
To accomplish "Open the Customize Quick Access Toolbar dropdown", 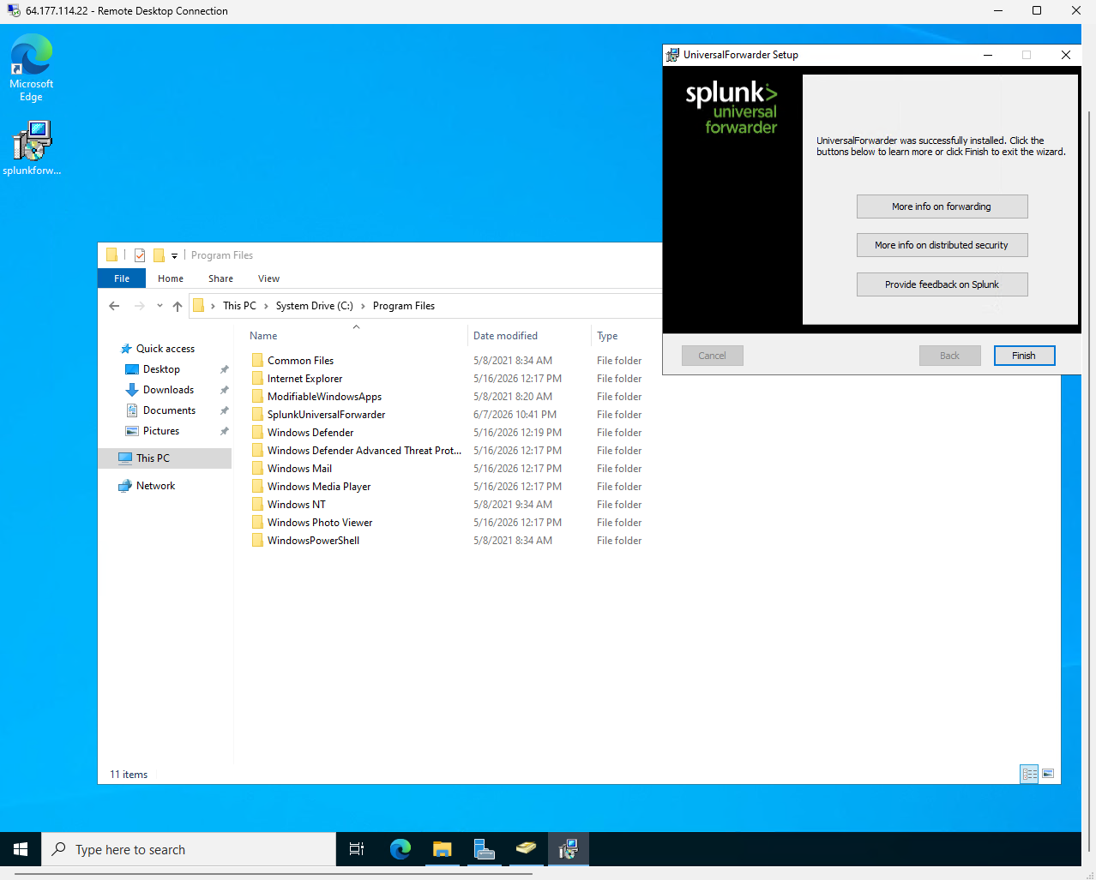I will pos(174,255).
